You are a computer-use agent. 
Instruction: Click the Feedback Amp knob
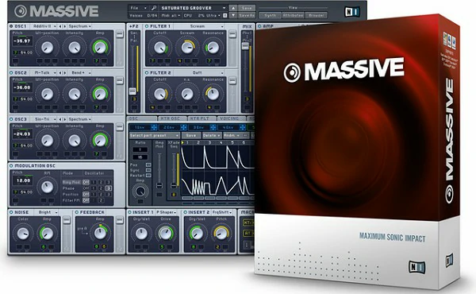(x=100, y=233)
